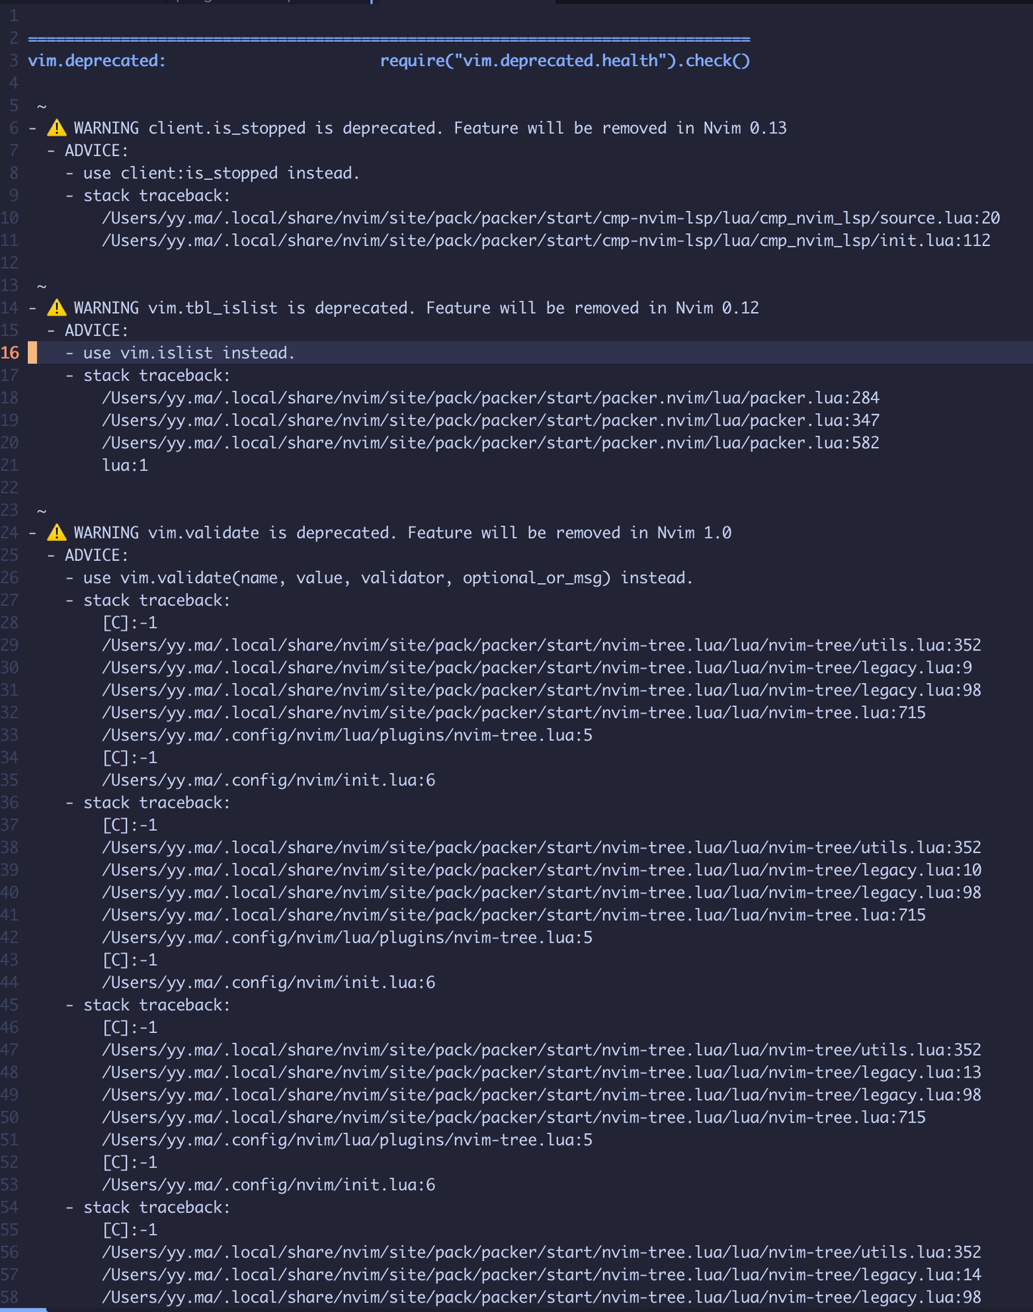The image size is (1033, 1312).
Task: Click the require("vim.deprecated.health").check() text
Action: [x=565, y=61]
